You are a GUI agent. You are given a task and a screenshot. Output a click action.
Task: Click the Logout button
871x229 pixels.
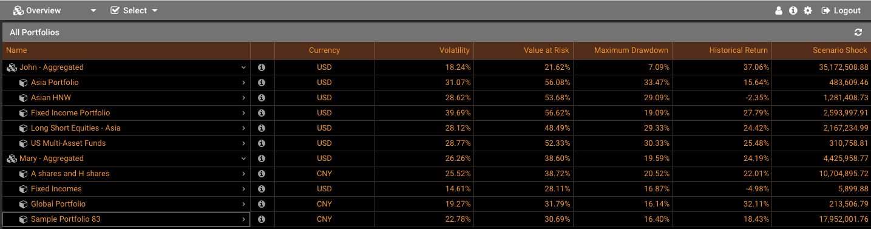pyautogui.click(x=841, y=10)
